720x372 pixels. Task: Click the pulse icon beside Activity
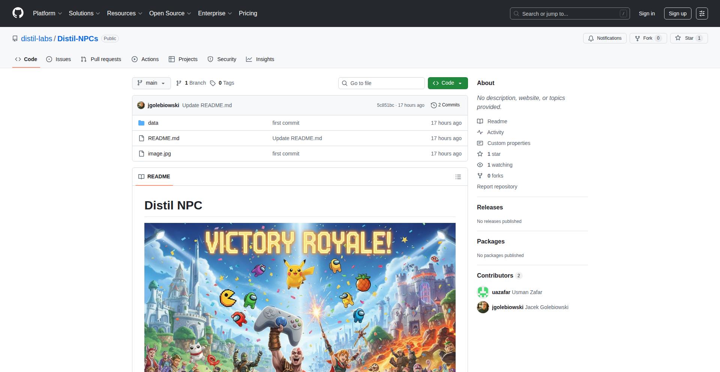coord(480,132)
